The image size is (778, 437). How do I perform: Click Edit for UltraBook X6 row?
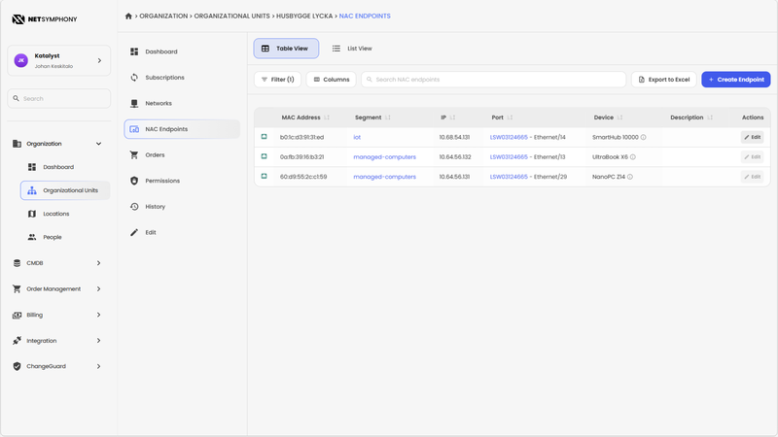click(752, 157)
